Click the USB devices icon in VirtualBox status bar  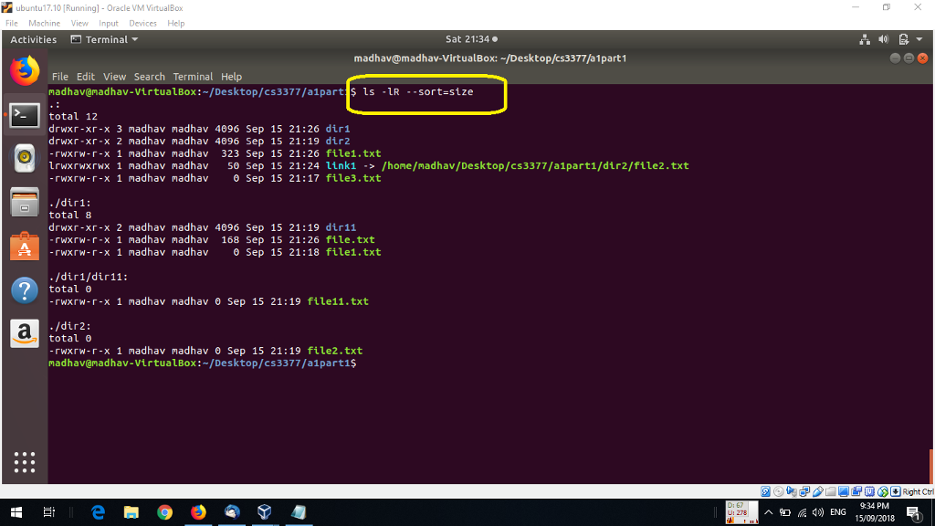816,491
